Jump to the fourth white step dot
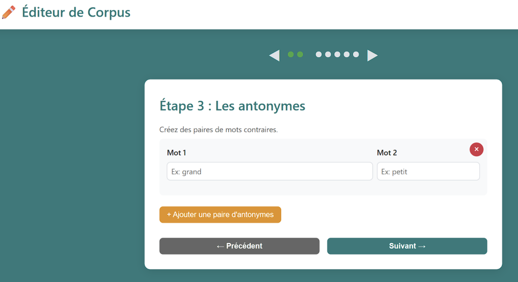The image size is (518, 282). [x=347, y=55]
